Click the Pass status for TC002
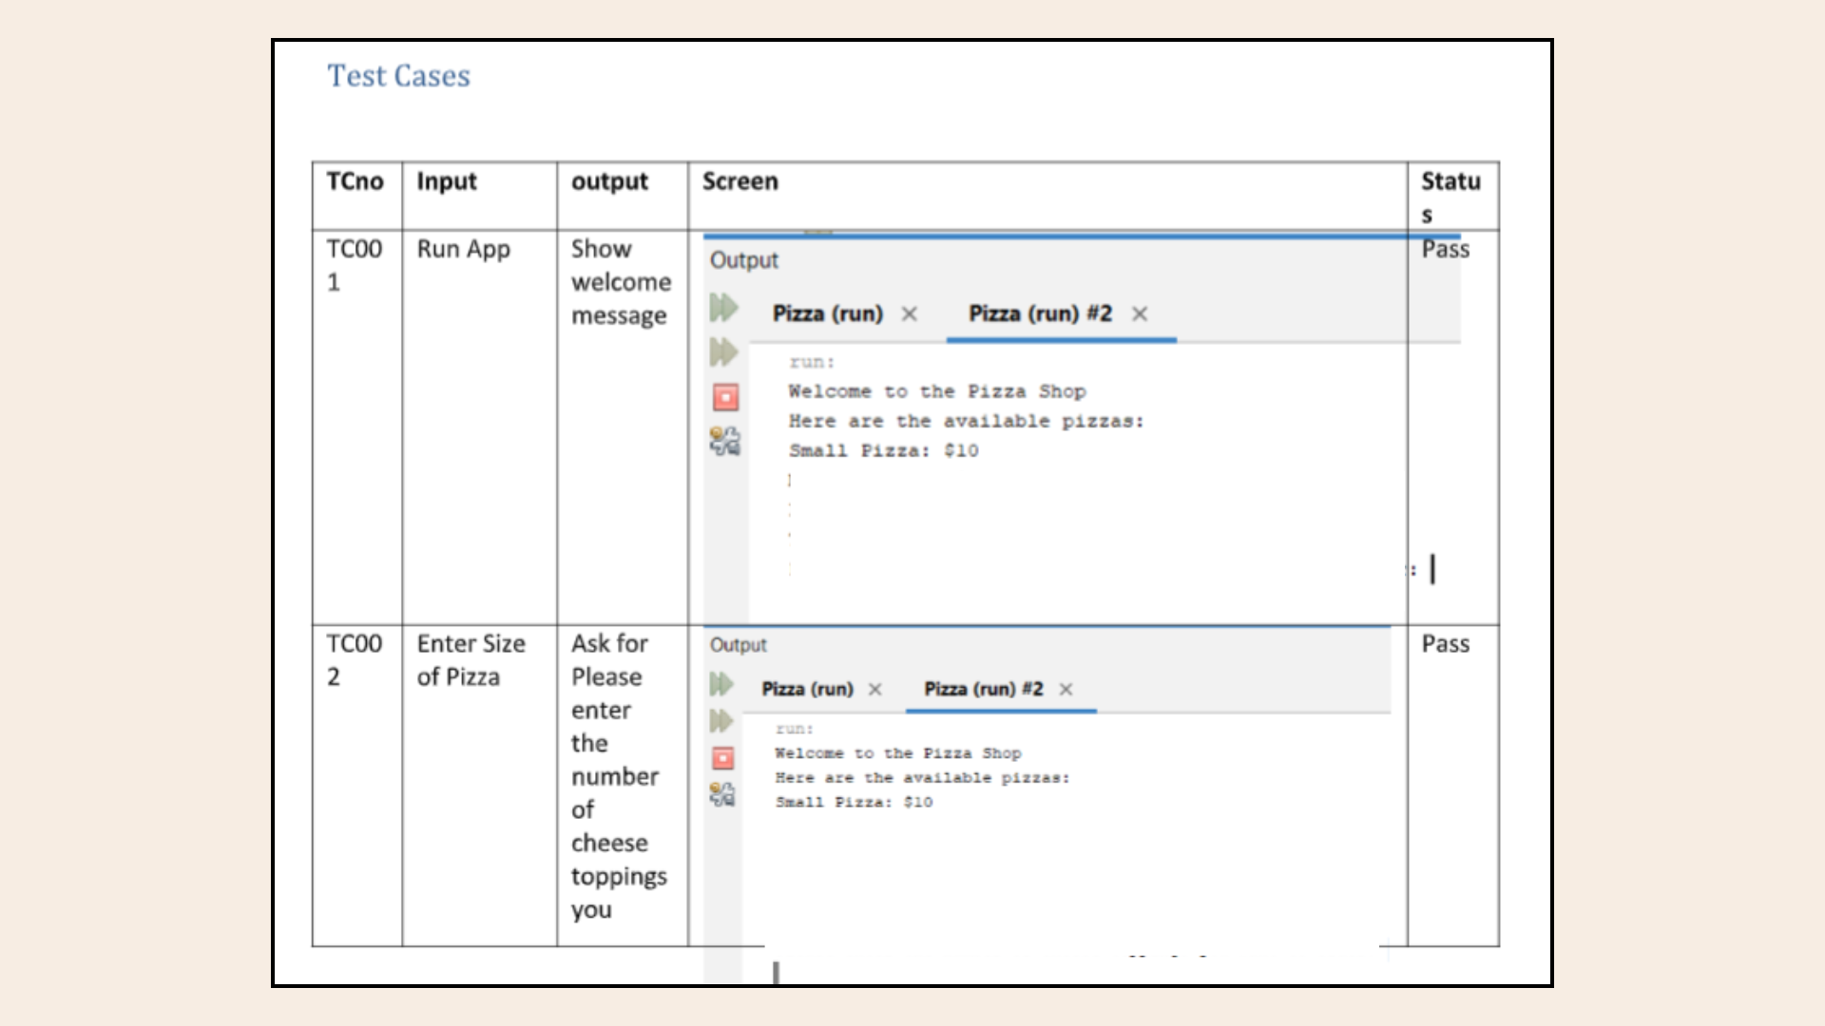This screenshot has height=1026, width=1825. 1446,644
